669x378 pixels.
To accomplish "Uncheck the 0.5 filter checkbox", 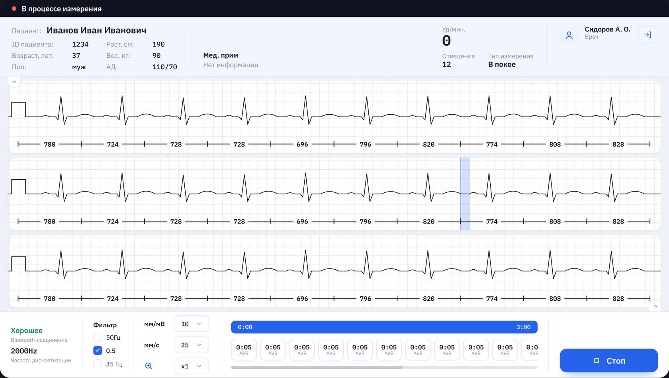I will tap(98, 351).
